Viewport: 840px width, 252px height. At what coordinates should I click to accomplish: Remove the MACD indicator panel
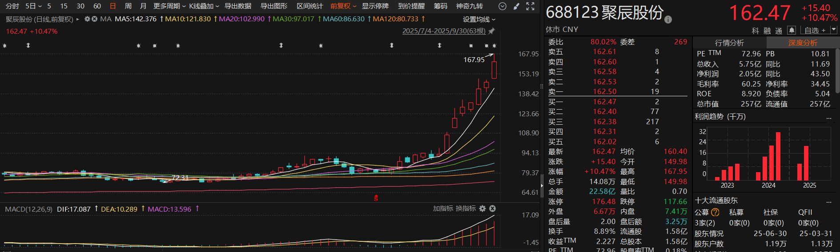(x=492, y=209)
